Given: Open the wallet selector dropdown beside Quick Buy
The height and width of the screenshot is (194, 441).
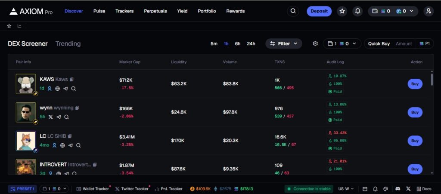Looking at the screenshot, I should click(342, 43).
